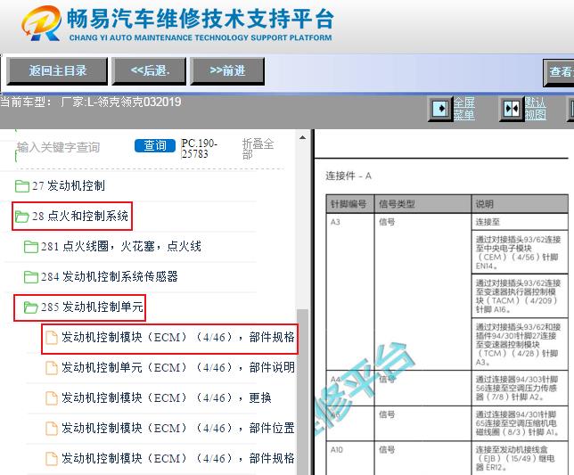Image resolution: width=574 pixels, height=475 pixels.
Task: Open 发动机控制模块 ECM 部件位置
Action: point(178,429)
